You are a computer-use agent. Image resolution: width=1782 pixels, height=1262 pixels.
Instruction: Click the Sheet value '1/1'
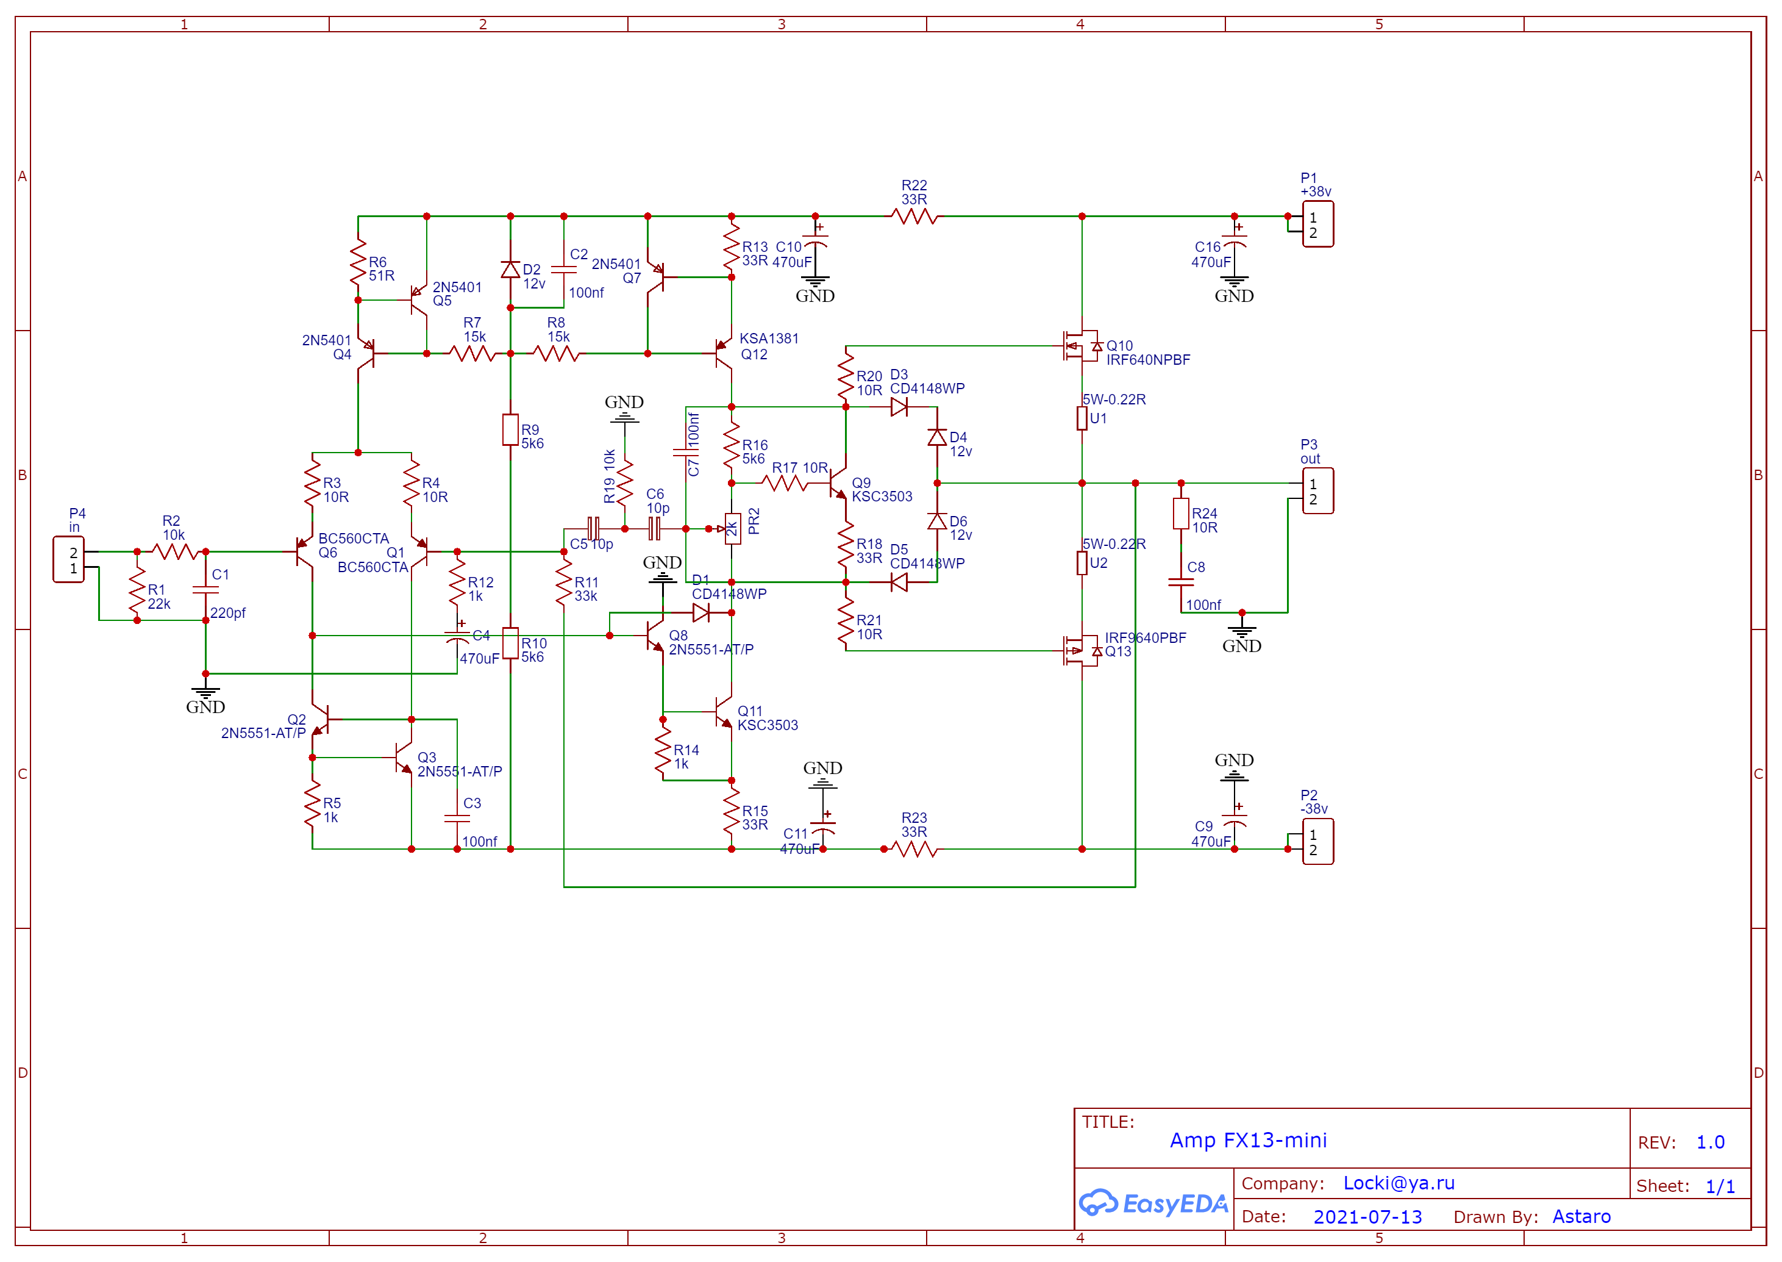[1720, 1186]
